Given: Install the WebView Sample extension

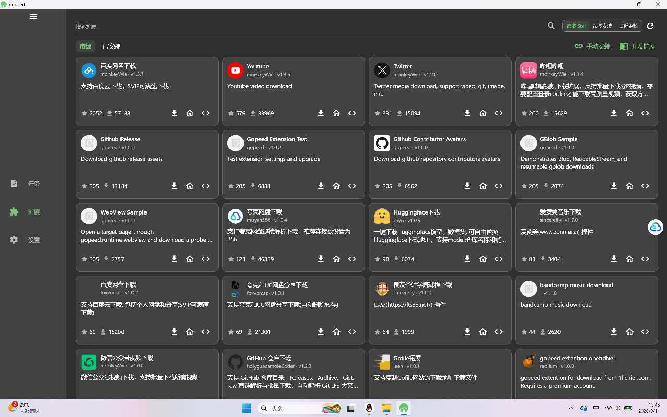Looking at the screenshot, I should (x=174, y=259).
